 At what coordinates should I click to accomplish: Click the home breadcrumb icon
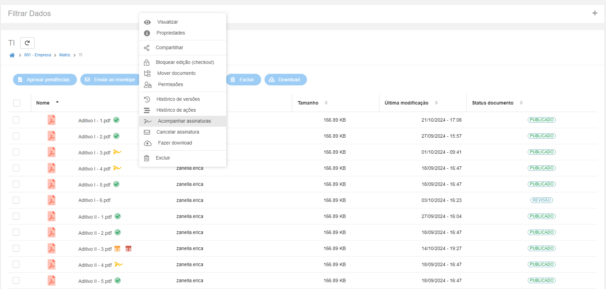[x=12, y=55]
